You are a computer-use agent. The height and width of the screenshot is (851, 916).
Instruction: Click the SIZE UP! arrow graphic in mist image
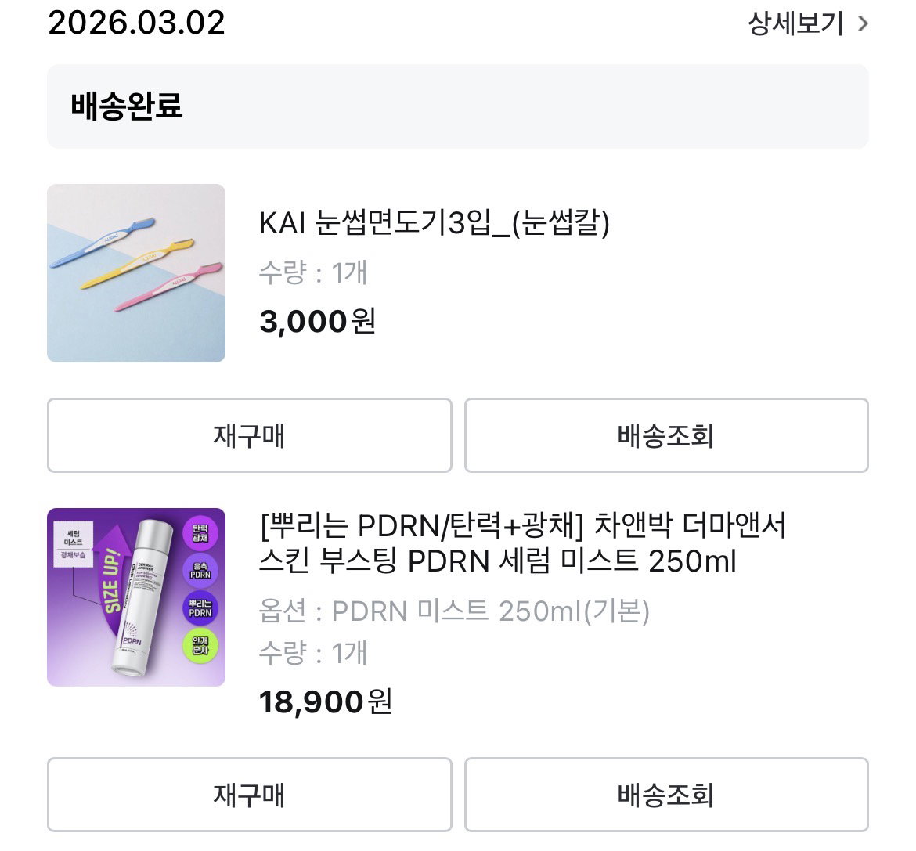(113, 579)
